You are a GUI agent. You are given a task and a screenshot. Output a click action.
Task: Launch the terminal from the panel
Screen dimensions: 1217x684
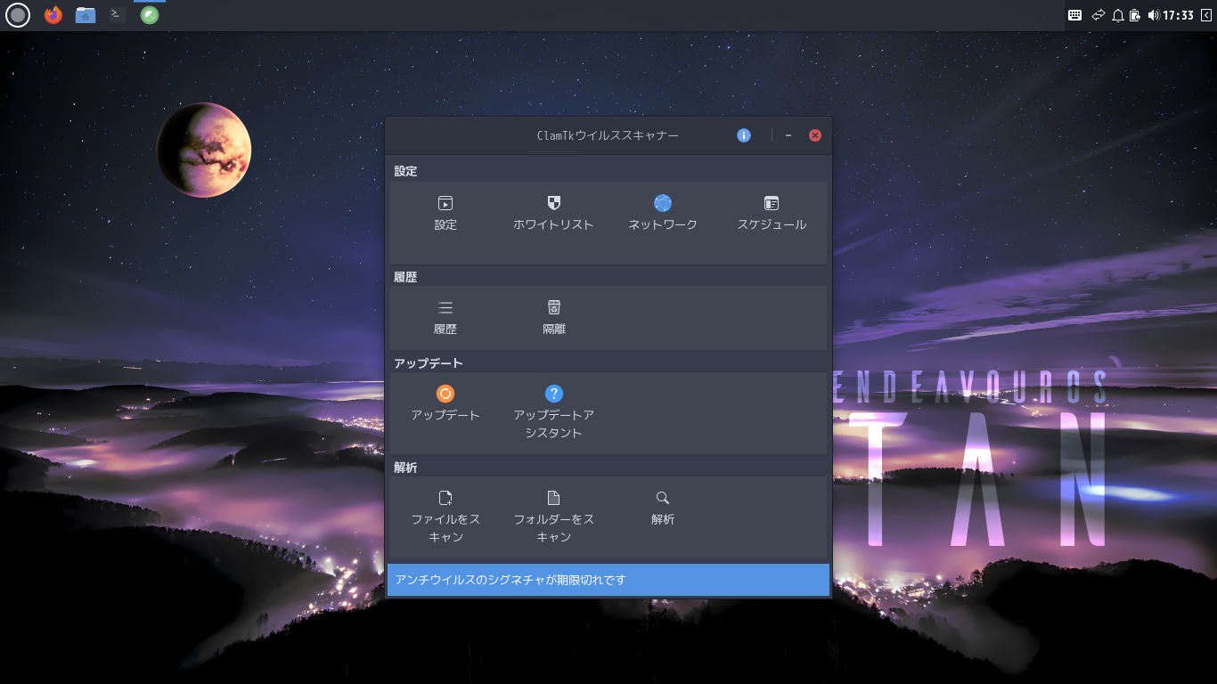[117, 15]
